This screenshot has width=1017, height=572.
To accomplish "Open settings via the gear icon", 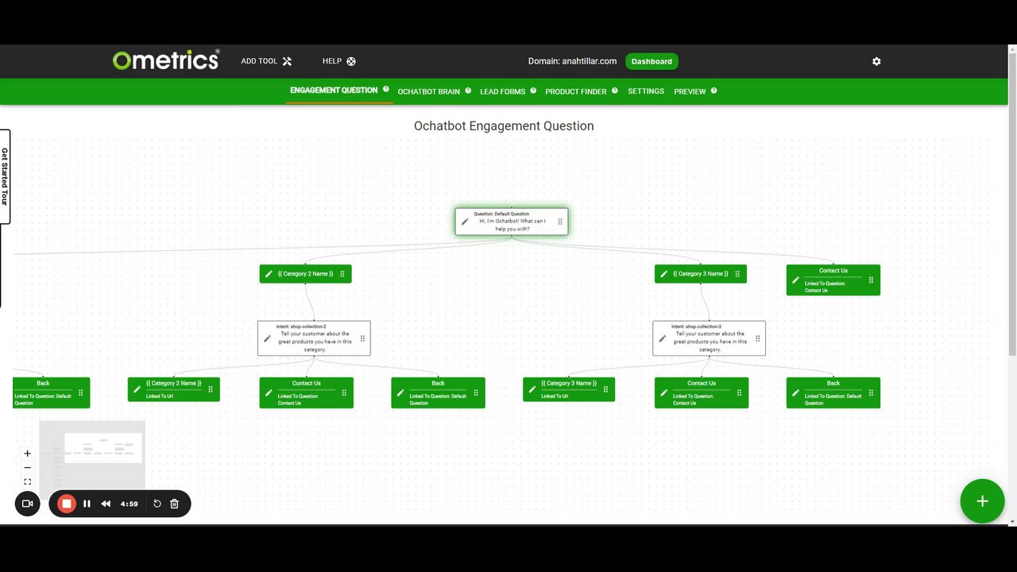I will tap(876, 61).
